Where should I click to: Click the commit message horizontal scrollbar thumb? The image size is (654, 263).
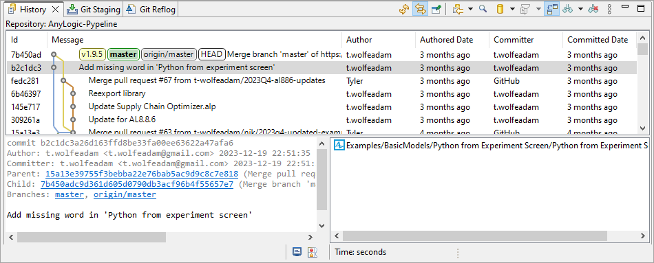click(92, 237)
